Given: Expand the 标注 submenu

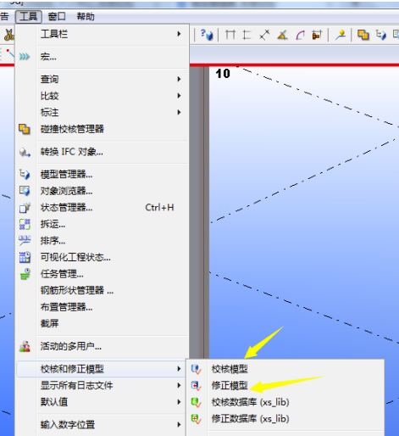Looking at the screenshot, I should [x=103, y=113].
